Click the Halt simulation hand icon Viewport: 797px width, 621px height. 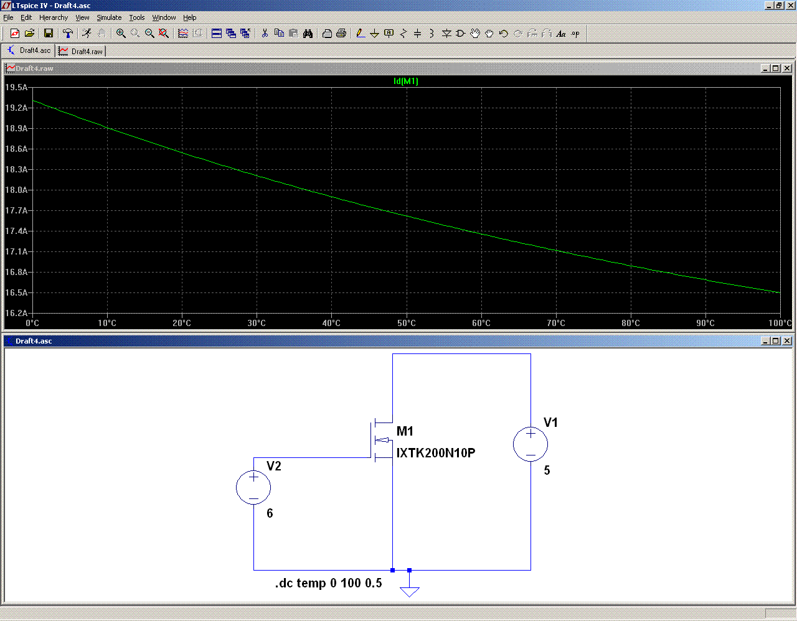(x=101, y=34)
